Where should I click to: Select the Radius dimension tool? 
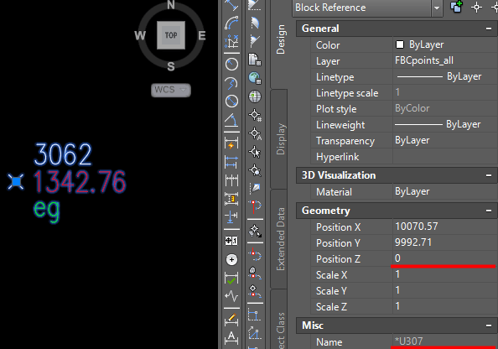[231, 65]
